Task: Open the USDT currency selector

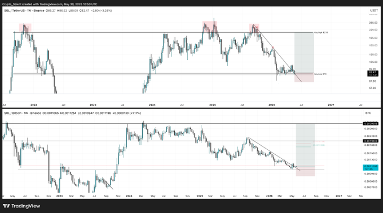Action: (x=374, y=11)
